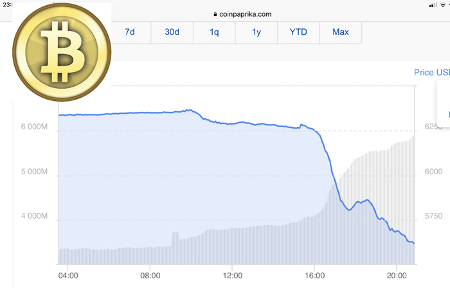Click the 16:00 time axis label

(314, 276)
